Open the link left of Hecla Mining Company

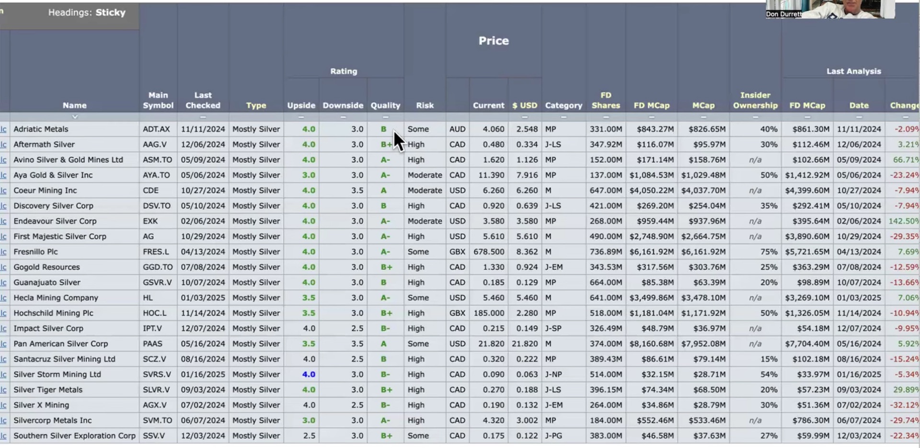coord(4,298)
